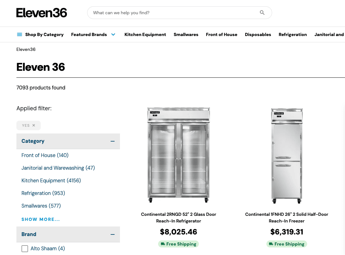This screenshot has height=255, width=345.
Task: Open Continental 1FNHD 26" product title
Action: coord(287,218)
